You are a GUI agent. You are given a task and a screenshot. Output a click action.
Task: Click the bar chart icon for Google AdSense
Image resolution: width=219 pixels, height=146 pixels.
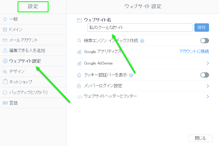click(x=79, y=63)
